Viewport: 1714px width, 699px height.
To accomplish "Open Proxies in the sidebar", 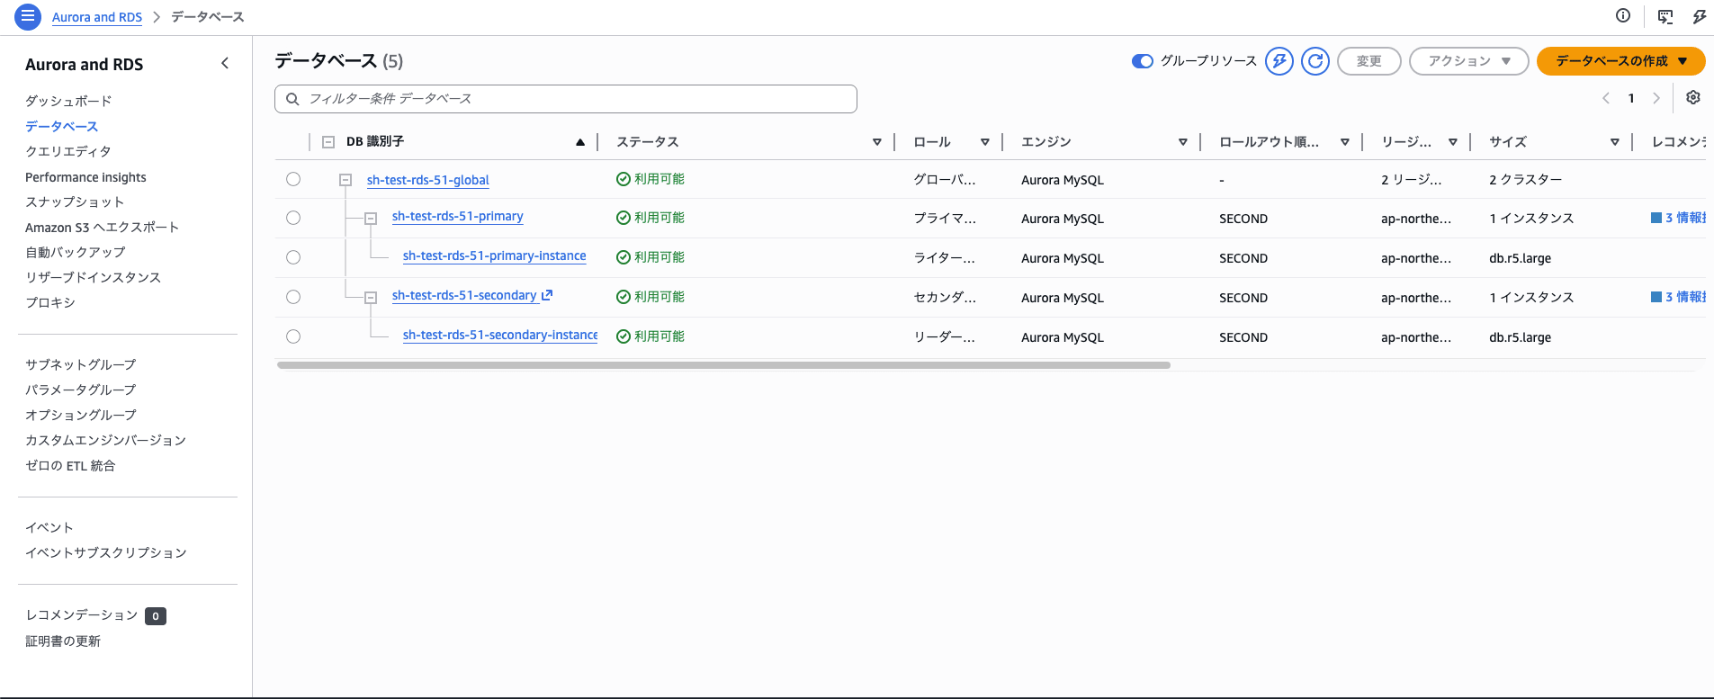I will [50, 302].
